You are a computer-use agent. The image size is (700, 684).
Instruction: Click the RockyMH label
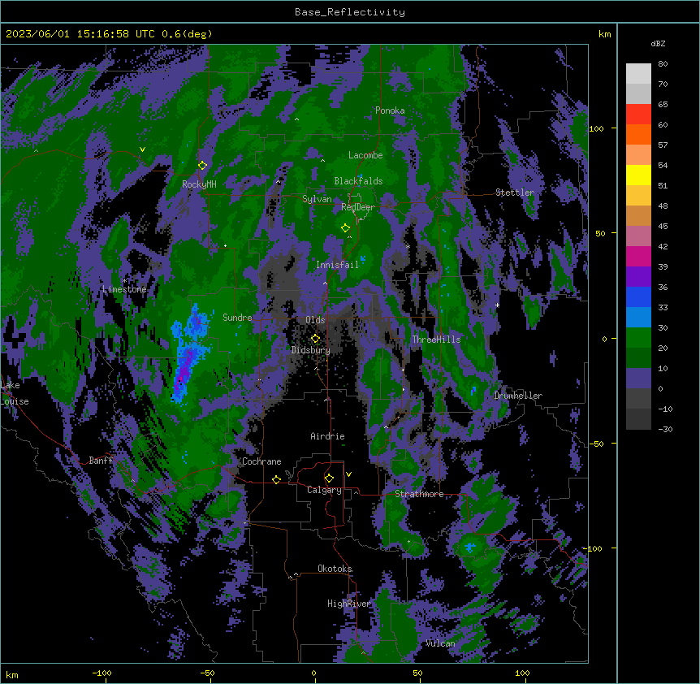click(x=199, y=184)
